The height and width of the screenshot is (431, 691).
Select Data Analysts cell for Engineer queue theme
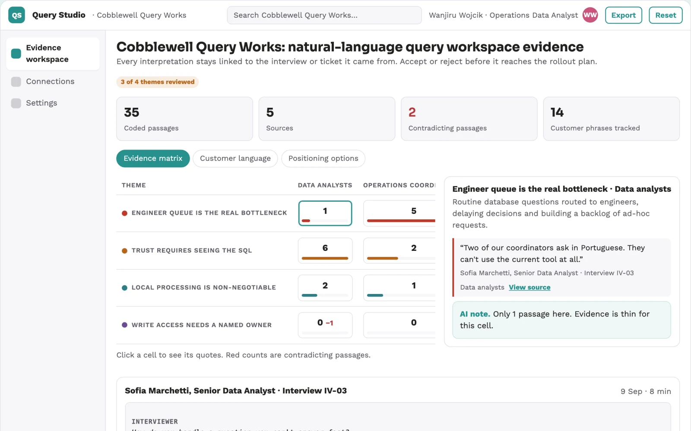click(x=325, y=213)
